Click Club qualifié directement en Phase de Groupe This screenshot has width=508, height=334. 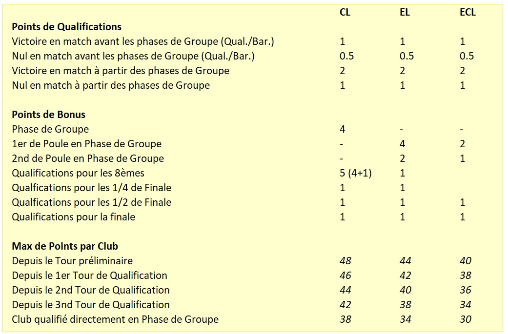coord(115,319)
